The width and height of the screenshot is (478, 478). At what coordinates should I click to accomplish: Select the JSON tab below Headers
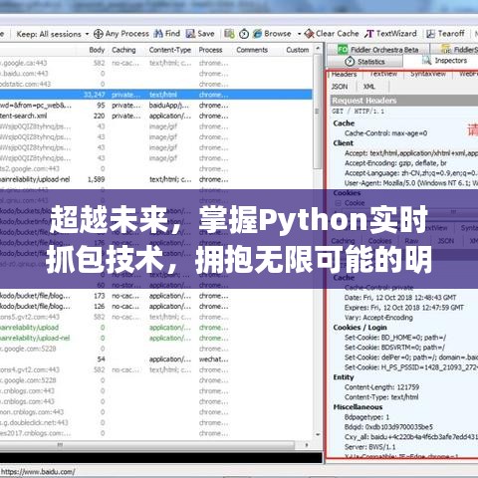340,87
